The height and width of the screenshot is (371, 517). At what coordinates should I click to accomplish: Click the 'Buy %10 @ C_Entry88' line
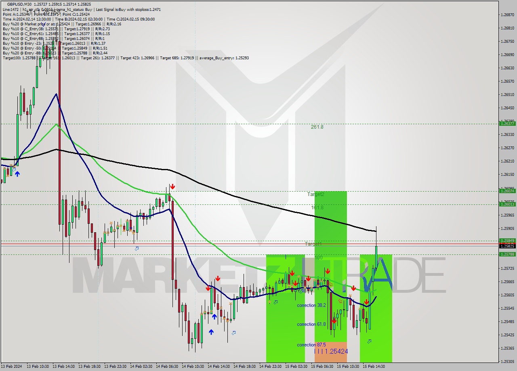coord(55,38)
